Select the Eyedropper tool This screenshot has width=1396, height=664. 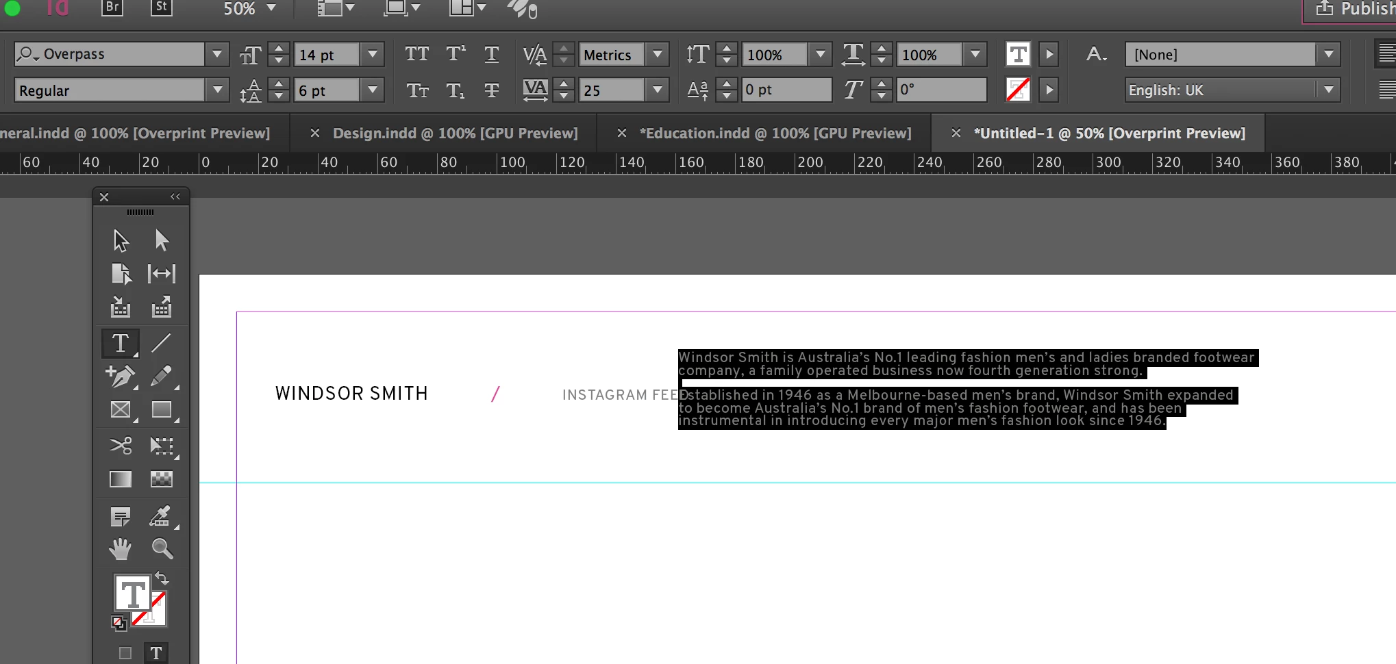click(160, 516)
